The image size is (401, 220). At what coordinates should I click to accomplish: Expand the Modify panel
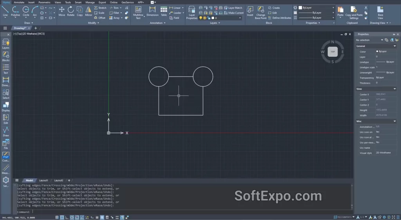point(93,23)
